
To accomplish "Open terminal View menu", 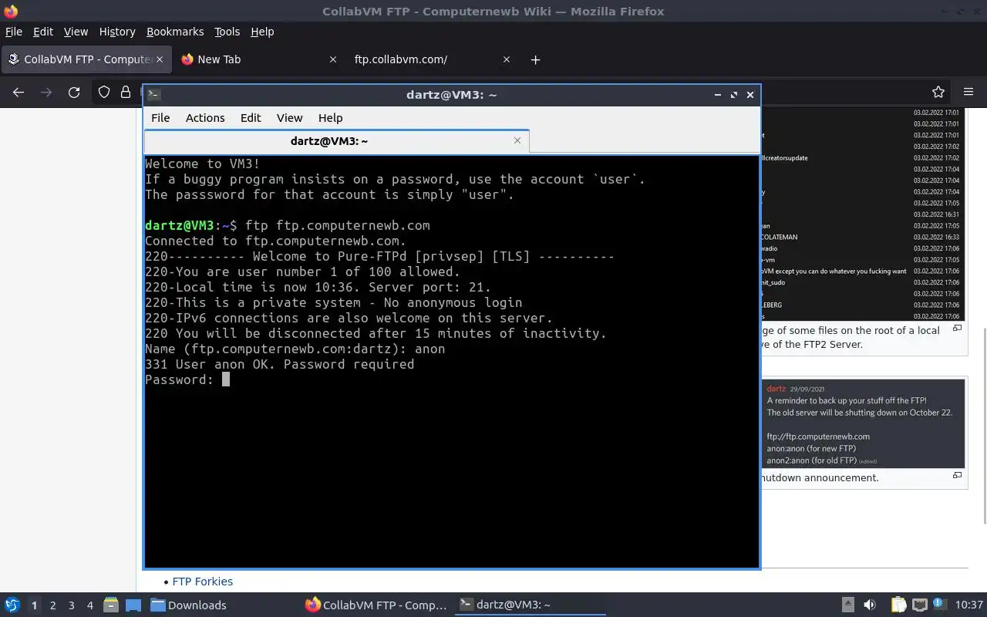I will pyautogui.click(x=289, y=118).
